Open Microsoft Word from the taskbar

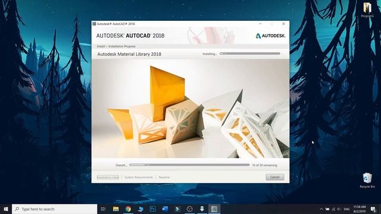165,209
